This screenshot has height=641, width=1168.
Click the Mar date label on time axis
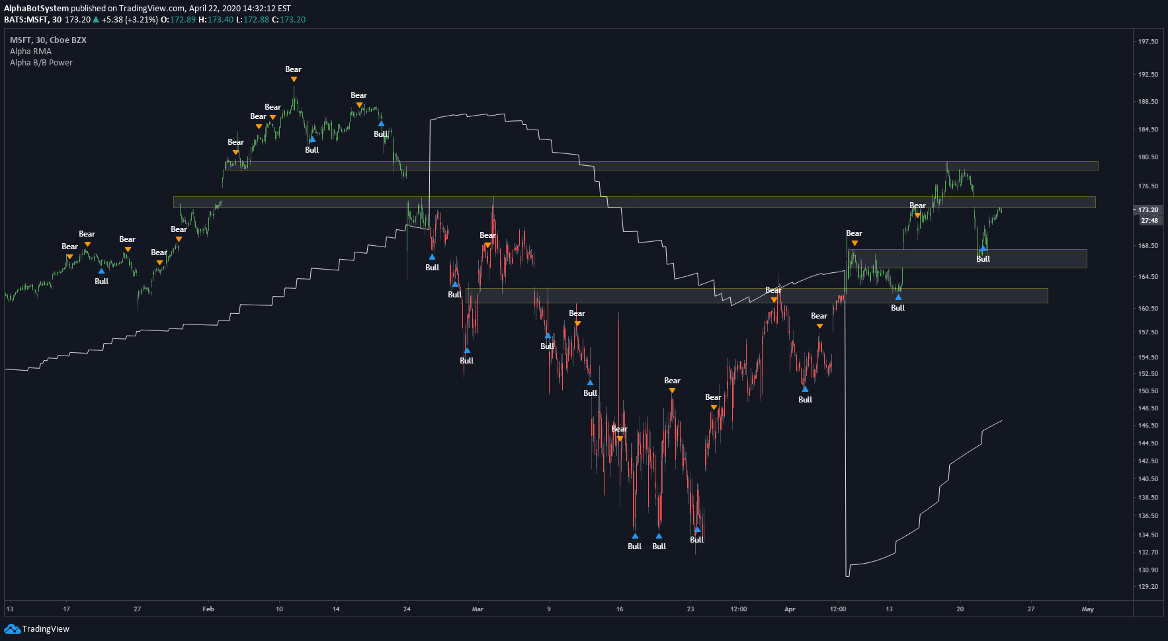tap(478, 609)
